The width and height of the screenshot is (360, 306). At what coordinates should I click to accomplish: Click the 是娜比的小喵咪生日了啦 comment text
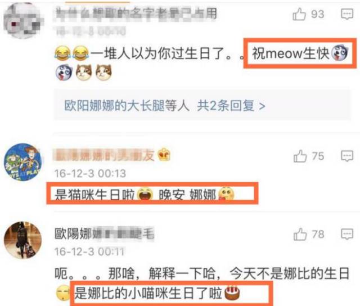[148, 293]
